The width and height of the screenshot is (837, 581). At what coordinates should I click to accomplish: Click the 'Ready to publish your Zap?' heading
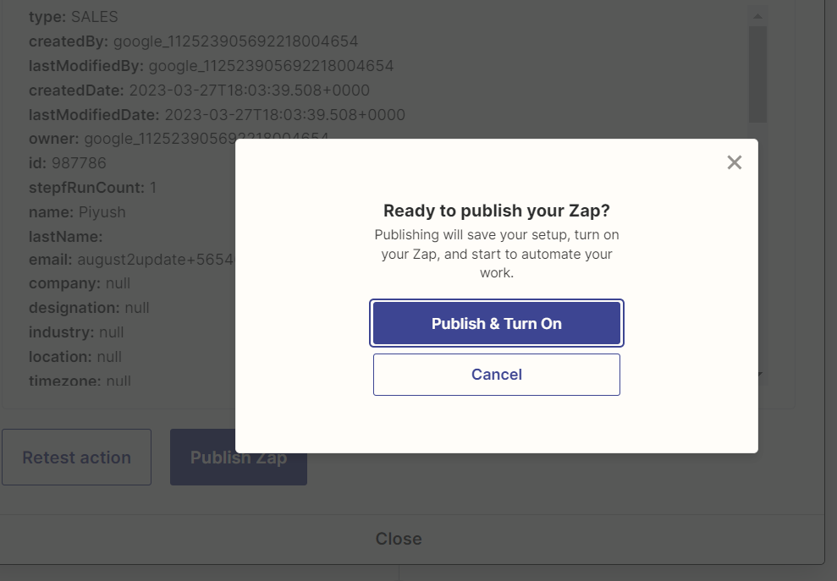pyautogui.click(x=497, y=211)
